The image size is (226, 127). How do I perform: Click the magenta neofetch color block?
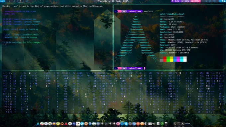[x=178, y=59]
